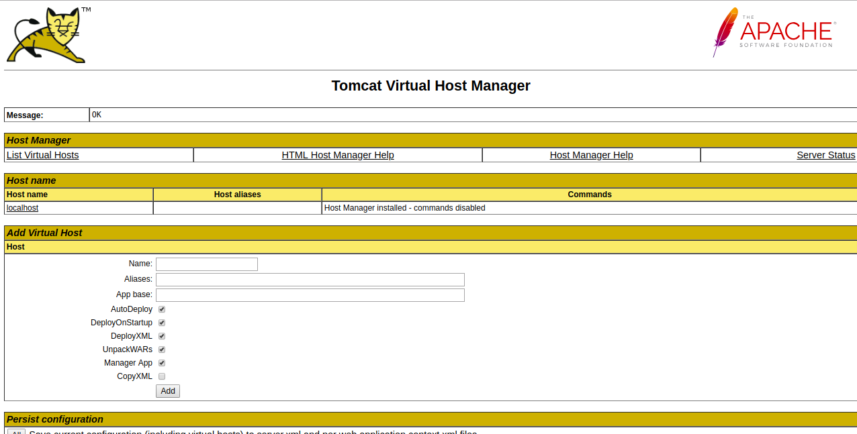This screenshot has width=857, height=434.
Task: Enable the CopyXML checkbox
Action: (162, 376)
